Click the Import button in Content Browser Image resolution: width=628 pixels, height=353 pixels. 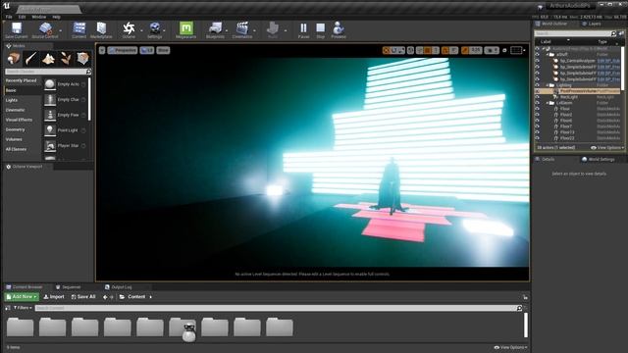(54, 297)
